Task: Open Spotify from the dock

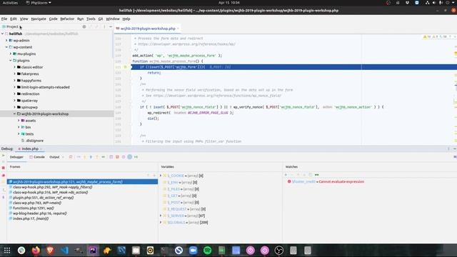Action: pos(207,251)
